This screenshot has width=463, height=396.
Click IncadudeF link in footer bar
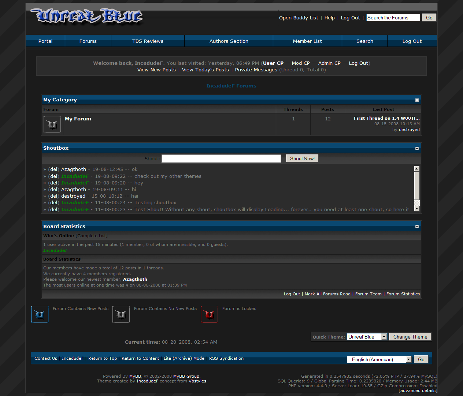pyautogui.click(x=73, y=358)
